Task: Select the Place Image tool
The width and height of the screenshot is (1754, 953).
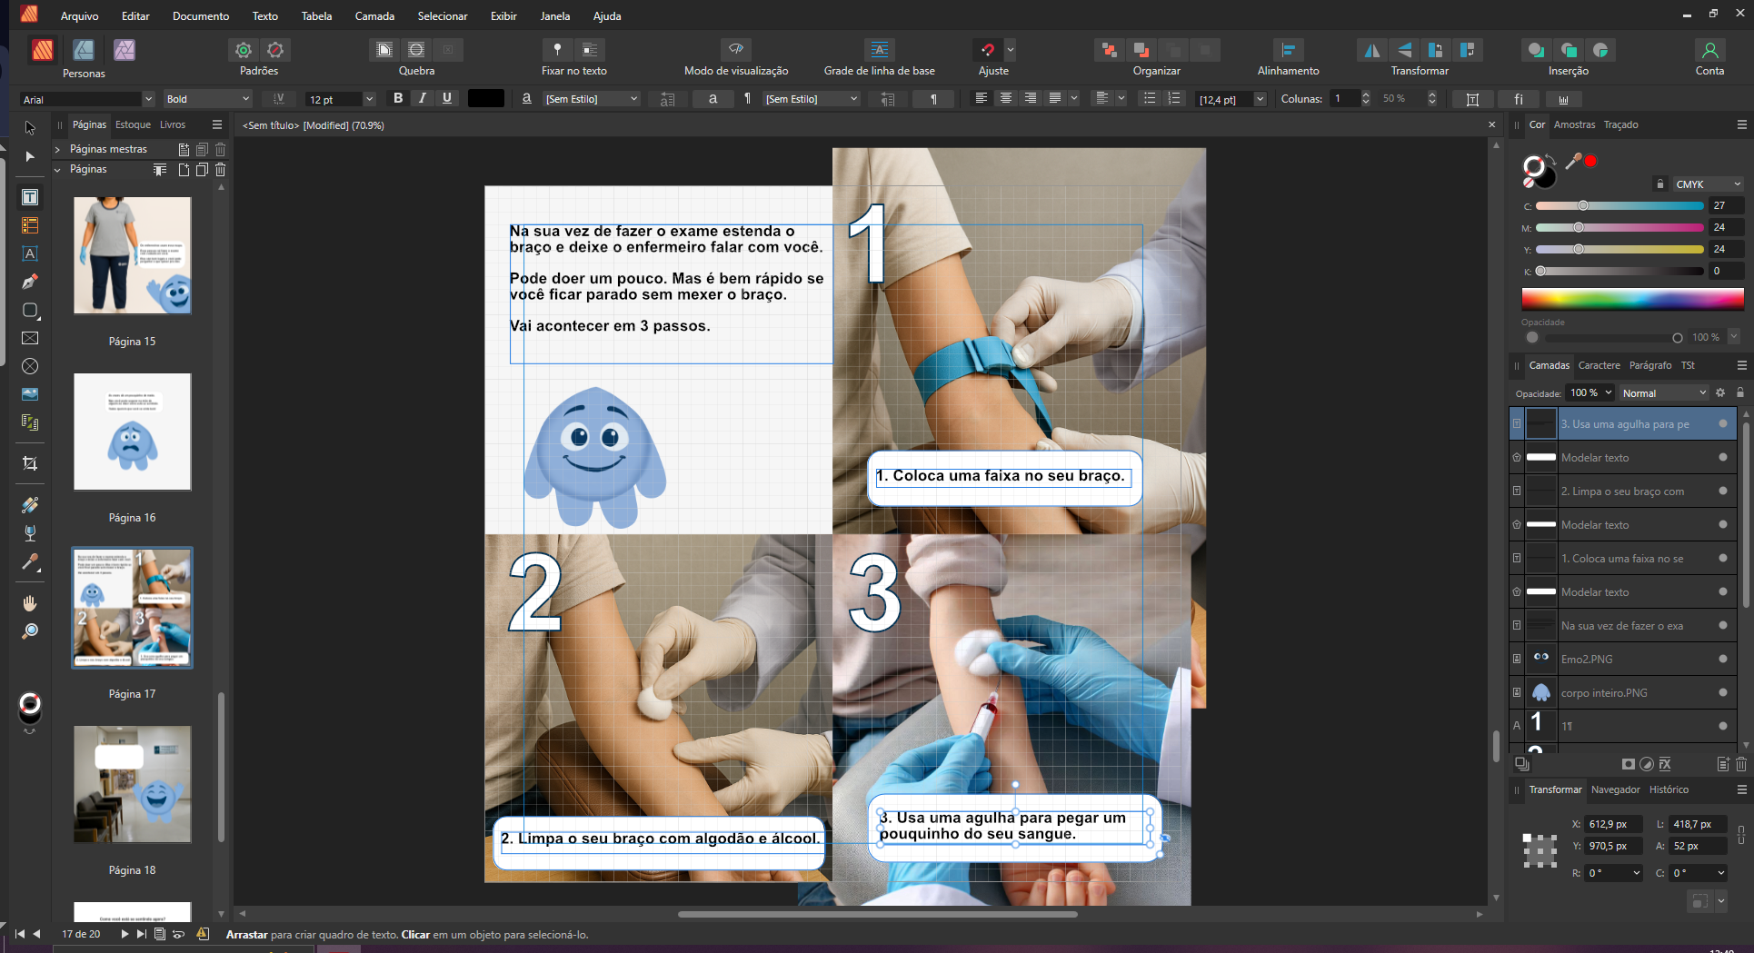Action: (30, 394)
